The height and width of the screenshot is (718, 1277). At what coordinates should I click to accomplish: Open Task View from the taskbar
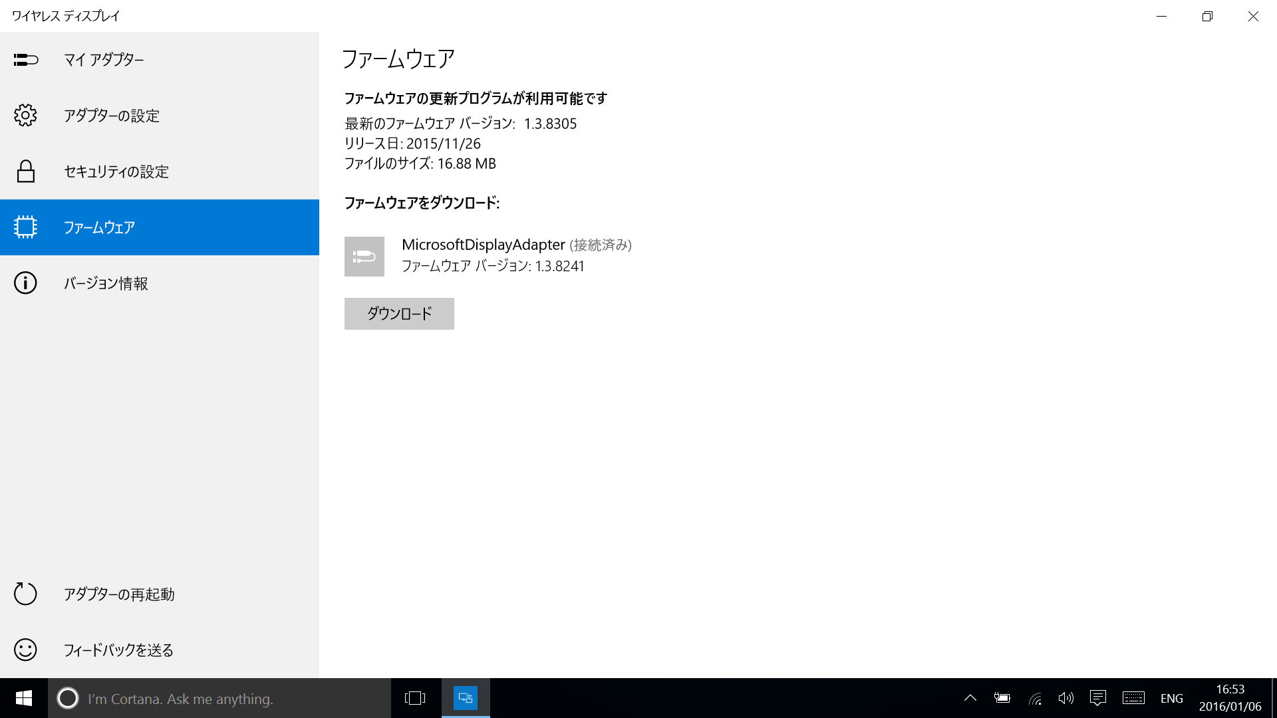point(415,698)
